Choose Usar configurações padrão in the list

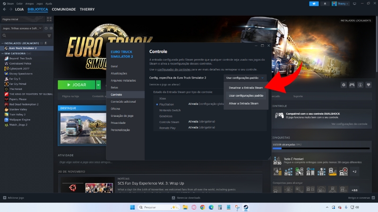click(x=246, y=96)
